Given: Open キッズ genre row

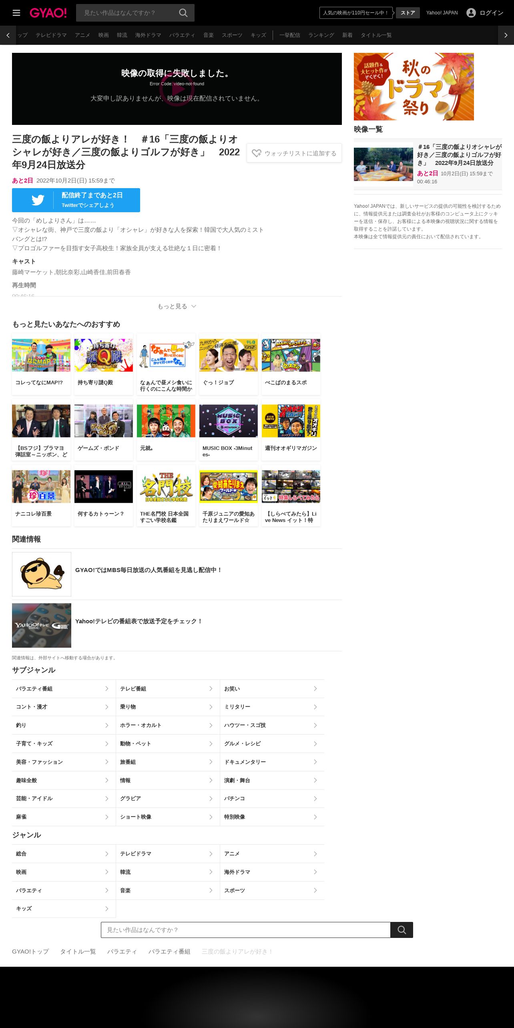Looking at the screenshot, I should (64, 909).
